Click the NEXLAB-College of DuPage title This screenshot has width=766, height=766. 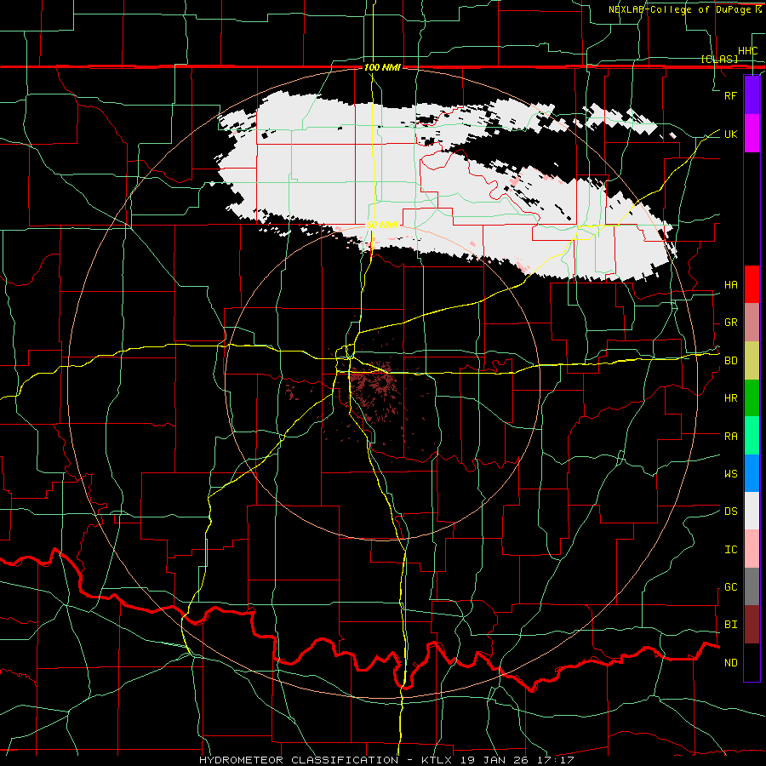click(x=684, y=9)
